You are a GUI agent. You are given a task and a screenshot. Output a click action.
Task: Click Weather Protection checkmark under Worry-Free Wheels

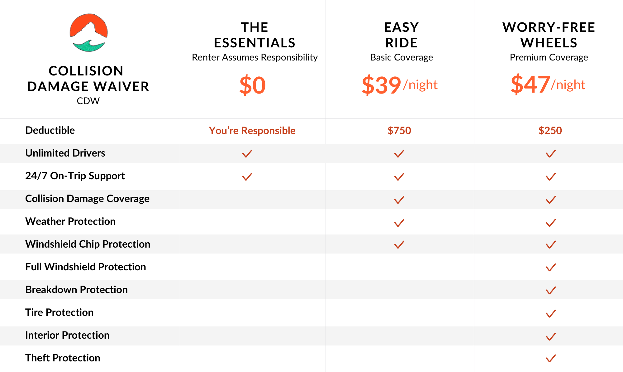550,223
